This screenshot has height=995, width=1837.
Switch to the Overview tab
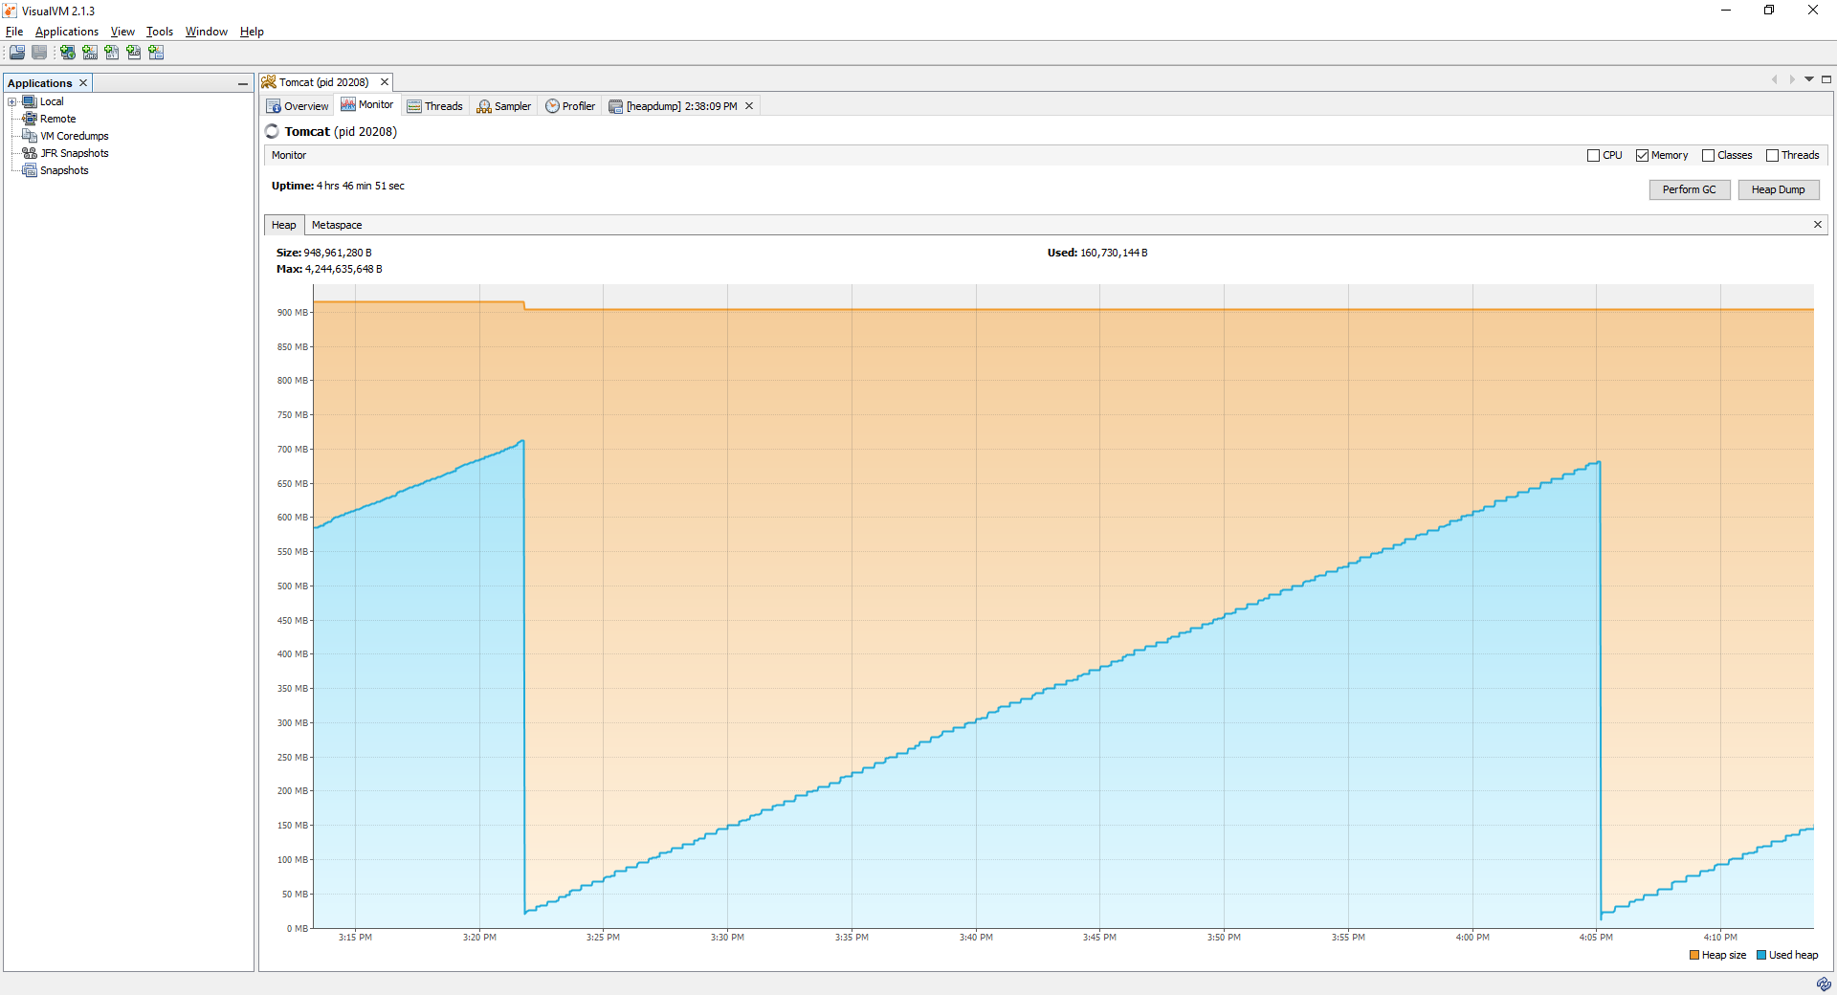tap(298, 106)
